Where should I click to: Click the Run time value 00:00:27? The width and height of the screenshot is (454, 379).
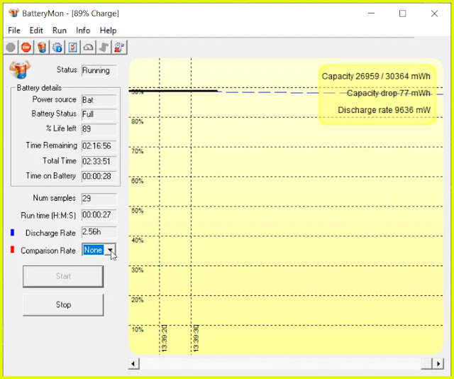[99, 215]
